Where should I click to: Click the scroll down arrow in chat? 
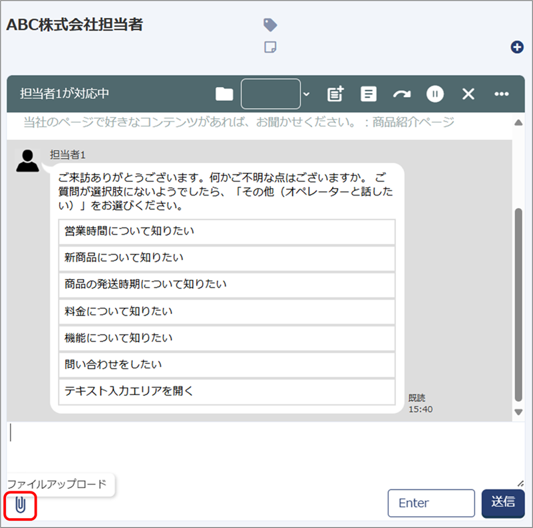(518, 412)
